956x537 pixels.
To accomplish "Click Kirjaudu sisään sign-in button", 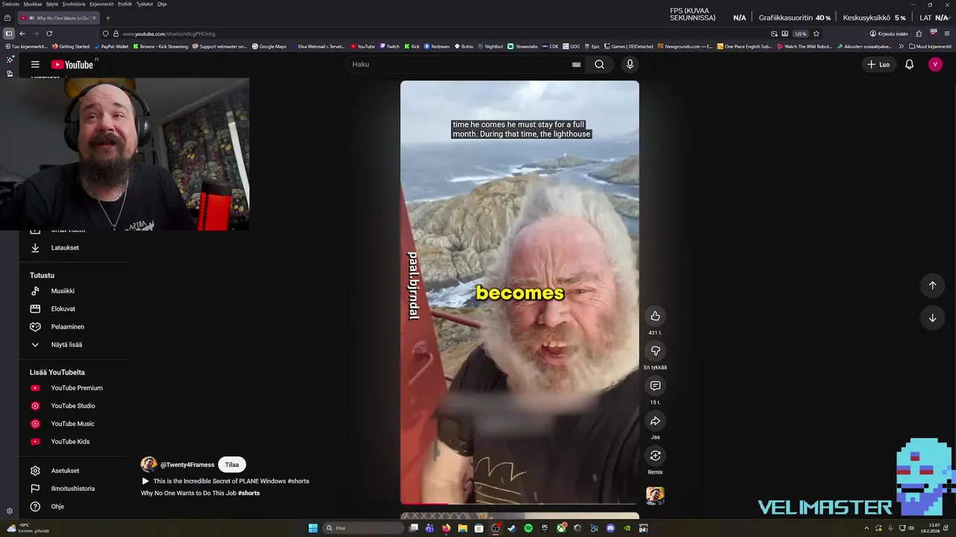I will tap(889, 34).
